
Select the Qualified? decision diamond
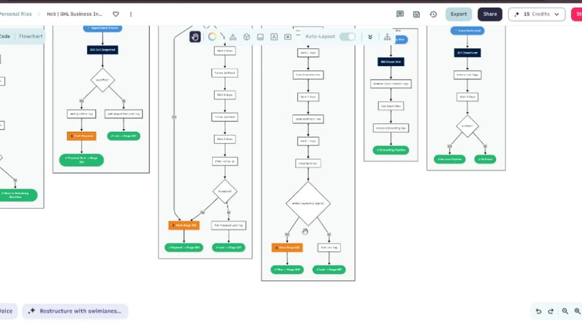tap(102, 80)
